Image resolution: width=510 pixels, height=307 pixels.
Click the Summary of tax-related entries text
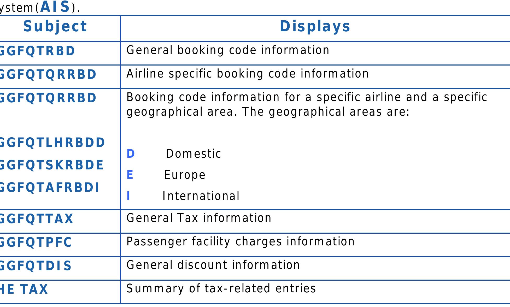coord(221,288)
